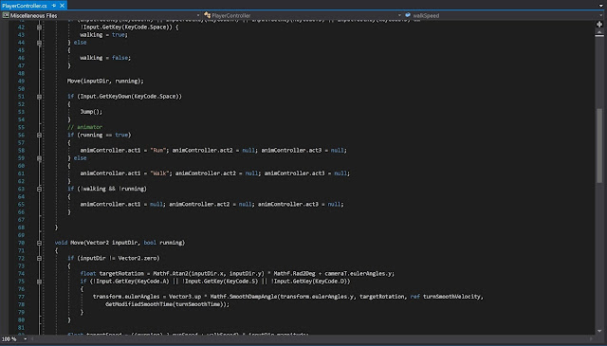
Task: Collapse the else block at line 44
Action: [39, 43]
